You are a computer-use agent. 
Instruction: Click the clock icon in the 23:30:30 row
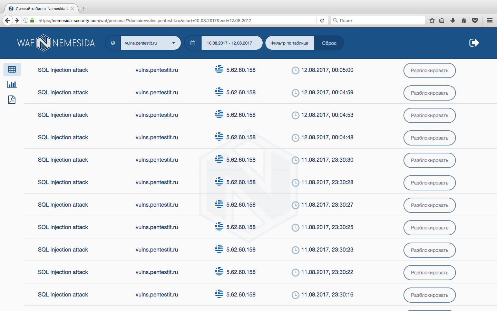[x=295, y=160]
